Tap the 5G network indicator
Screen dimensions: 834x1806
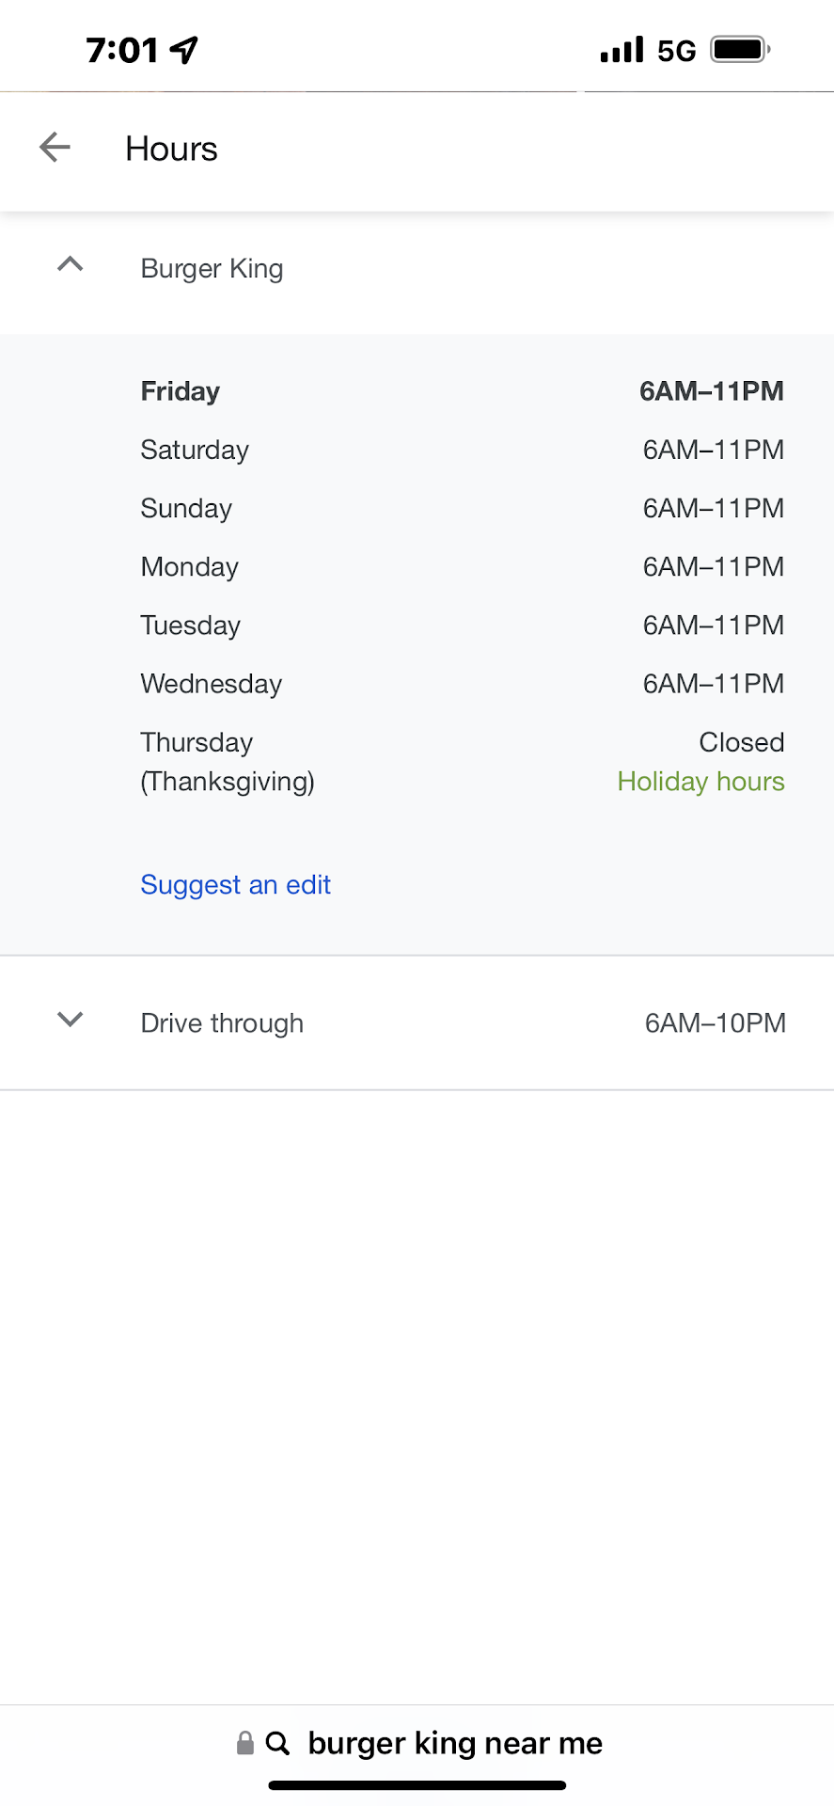tap(676, 50)
